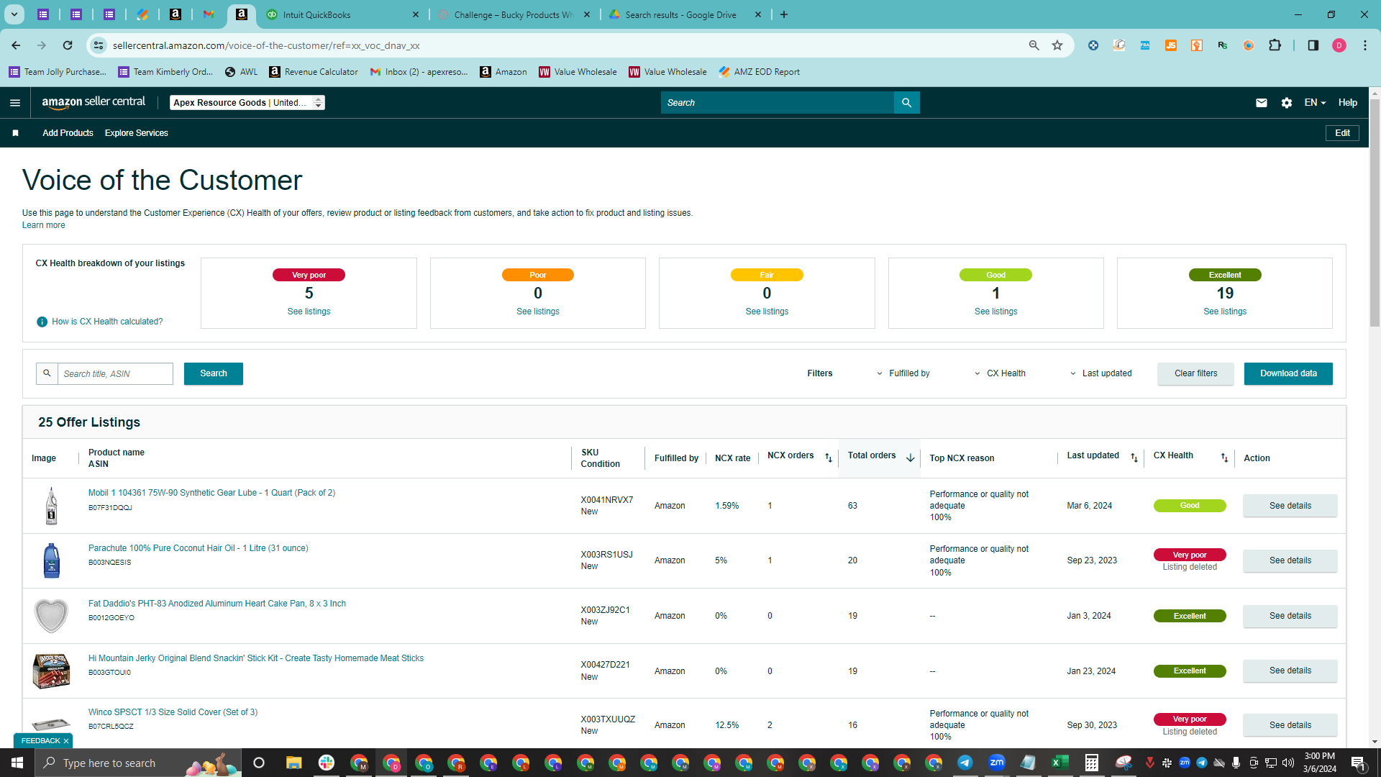Screen dimensions: 1381x777
Task: Close the FEEDBACK tab with its X
Action: [x=66, y=741]
